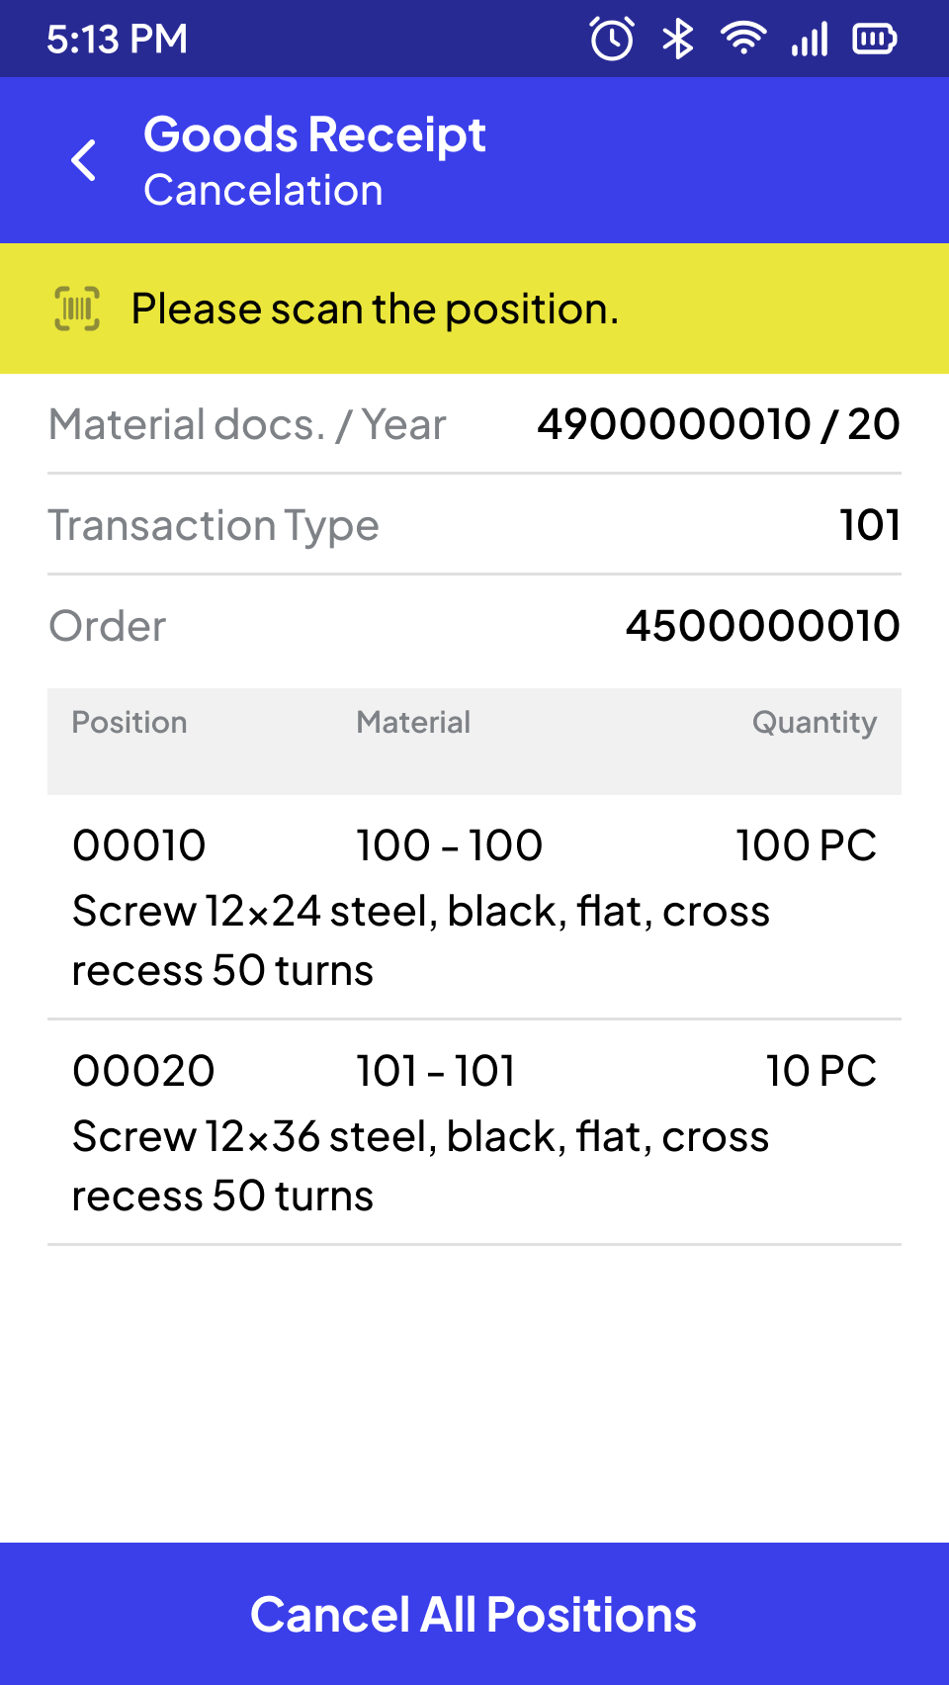Tap order number 4500000010
This screenshot has width=949, height=1685.
click(x=763, y=626)
